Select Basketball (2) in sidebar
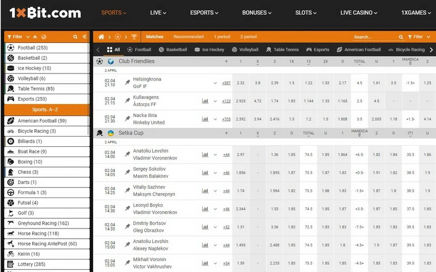Viewport: 436px width, 272px height. click(x=47, y=58)
